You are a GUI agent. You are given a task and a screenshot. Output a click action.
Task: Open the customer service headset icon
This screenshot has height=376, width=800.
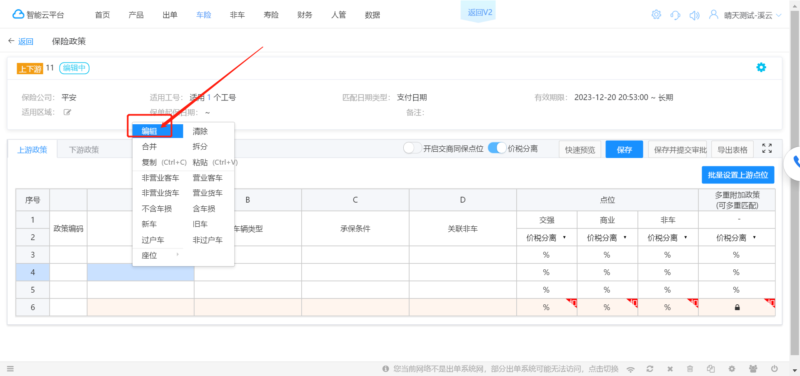675,15
